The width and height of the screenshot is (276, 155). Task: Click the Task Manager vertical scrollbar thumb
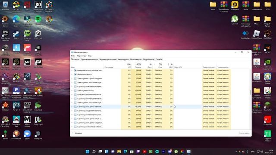coord(250,93)
